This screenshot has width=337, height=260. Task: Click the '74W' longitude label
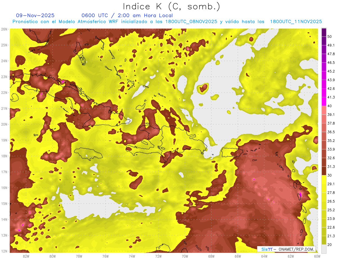click(132, 256)
